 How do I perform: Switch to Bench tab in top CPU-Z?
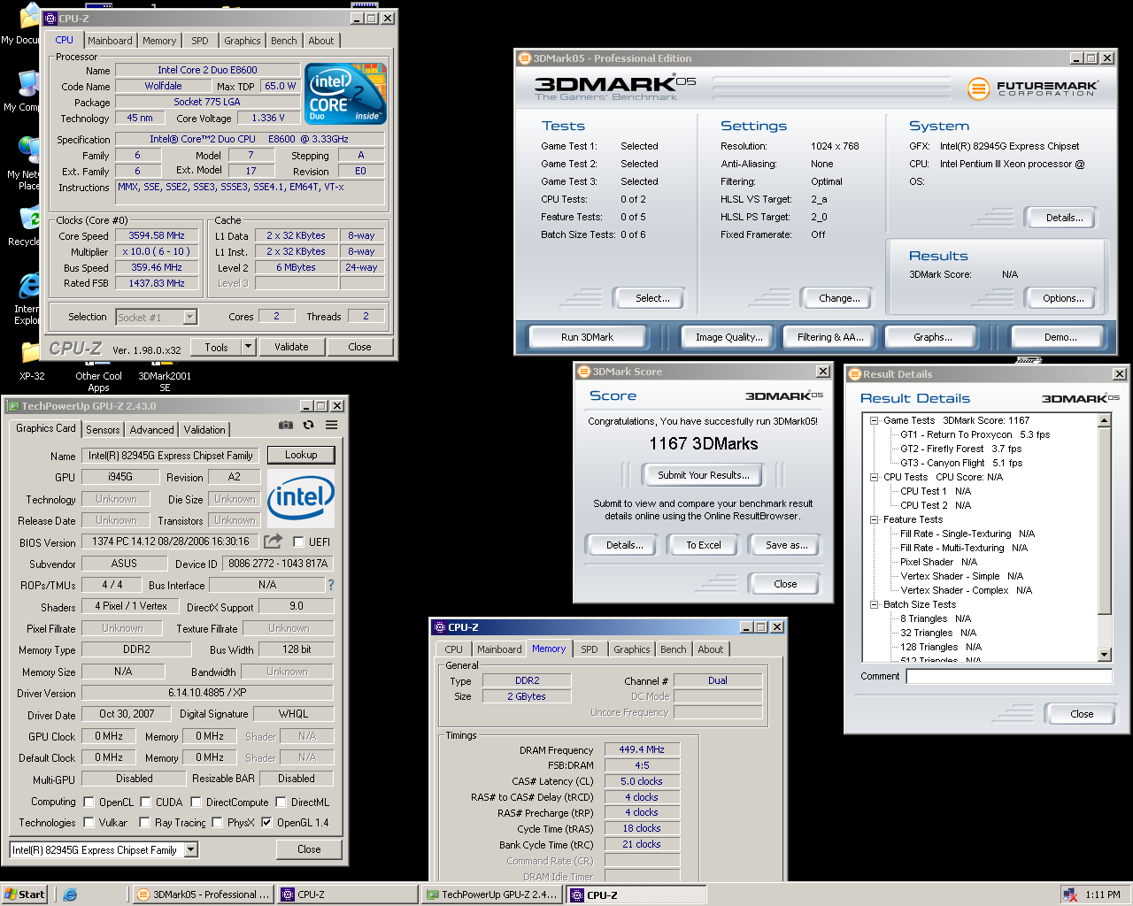[x=284, y=41]
